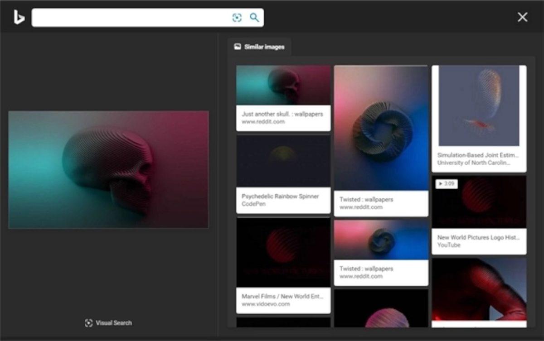544x341 pixels.
Task: Click the 'Psychedelic Rainbow Spinner' CodePen title
Action: point(280,196)
